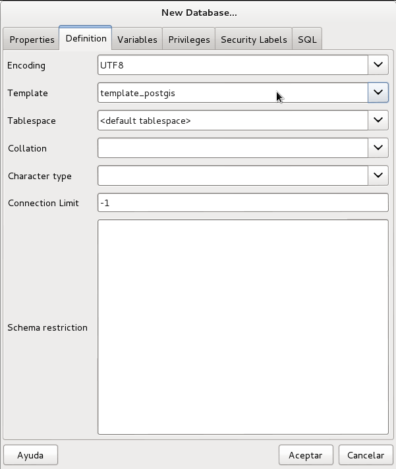This screenshot has height=469, width=396.
Task: Click the Template label
Action: (x=28, y=93)
